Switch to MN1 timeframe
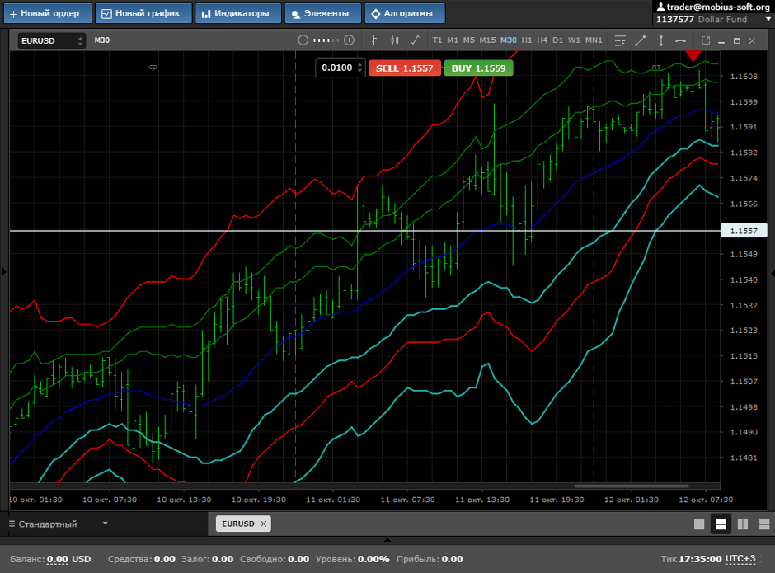This screenshot has width=775, height=573. (x=594, y=40)
